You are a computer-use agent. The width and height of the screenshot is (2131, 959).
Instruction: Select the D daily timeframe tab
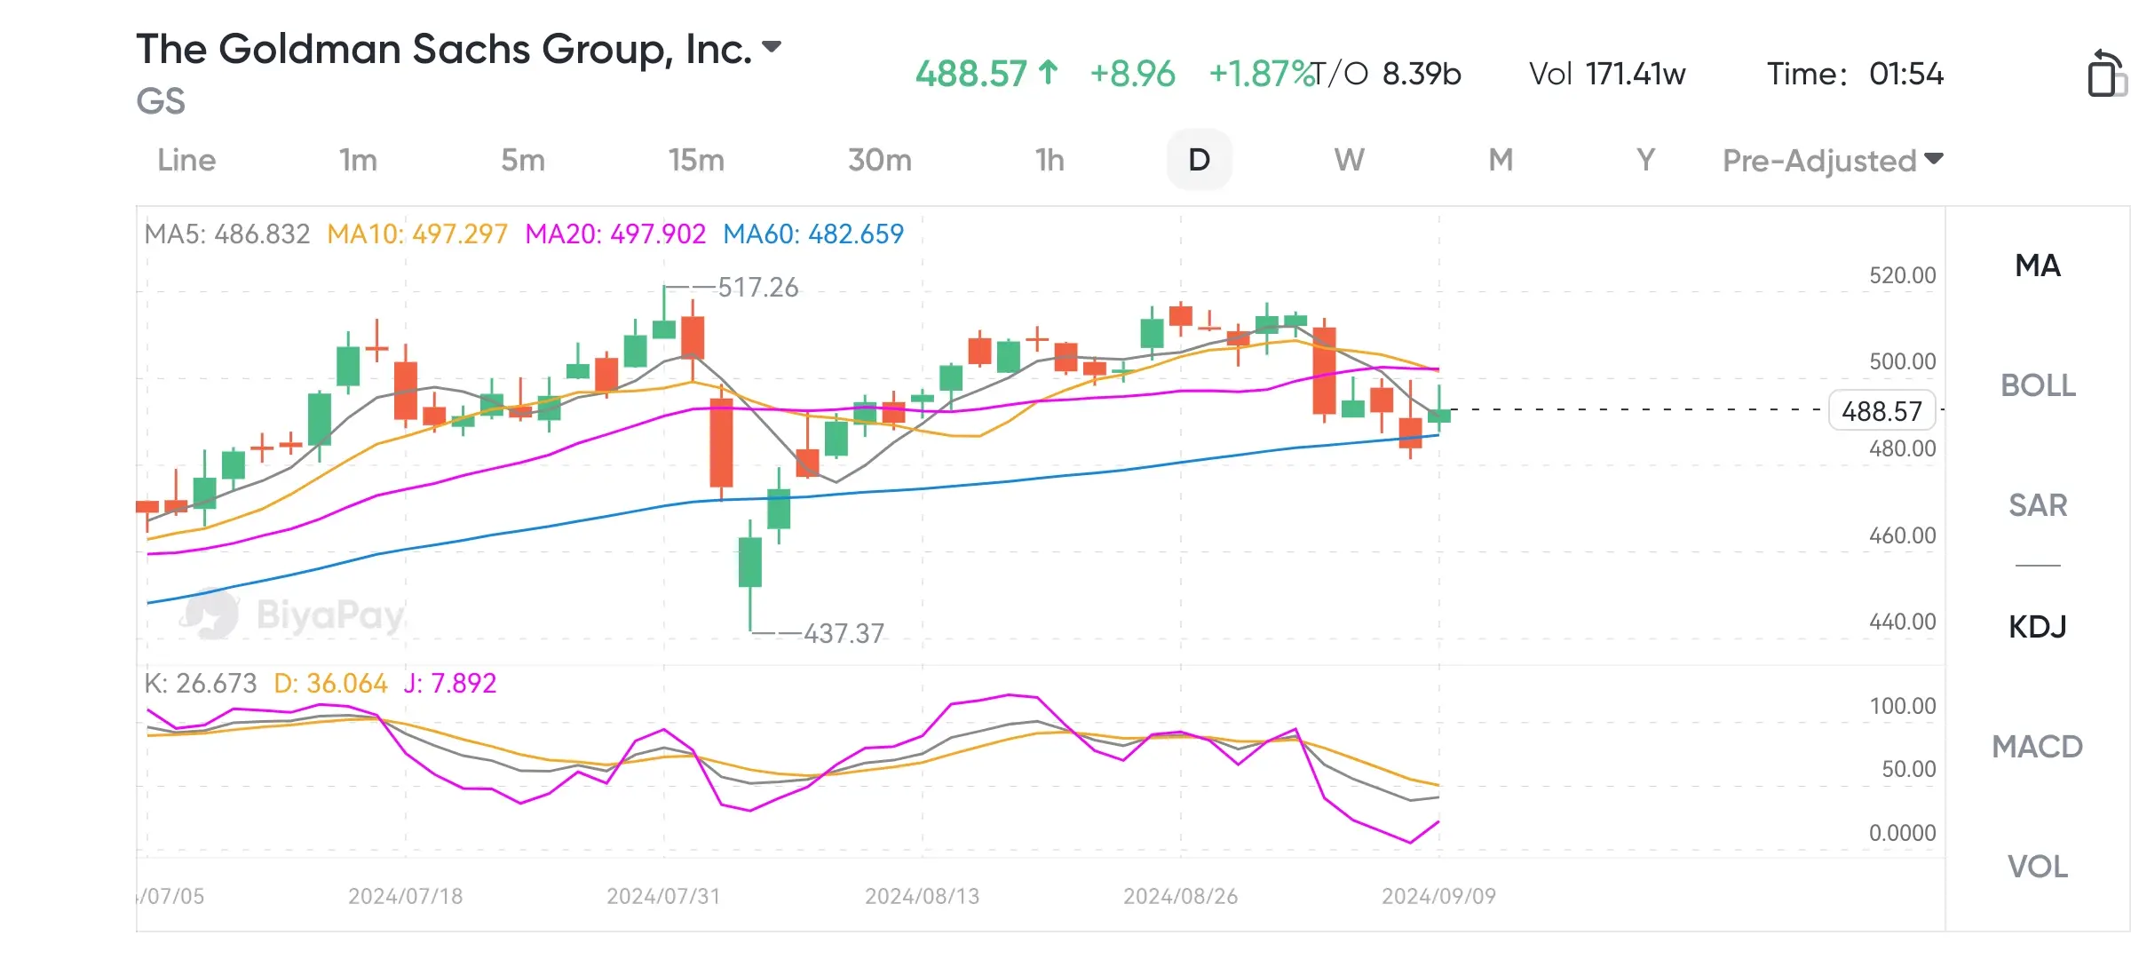coord(1199,160)
